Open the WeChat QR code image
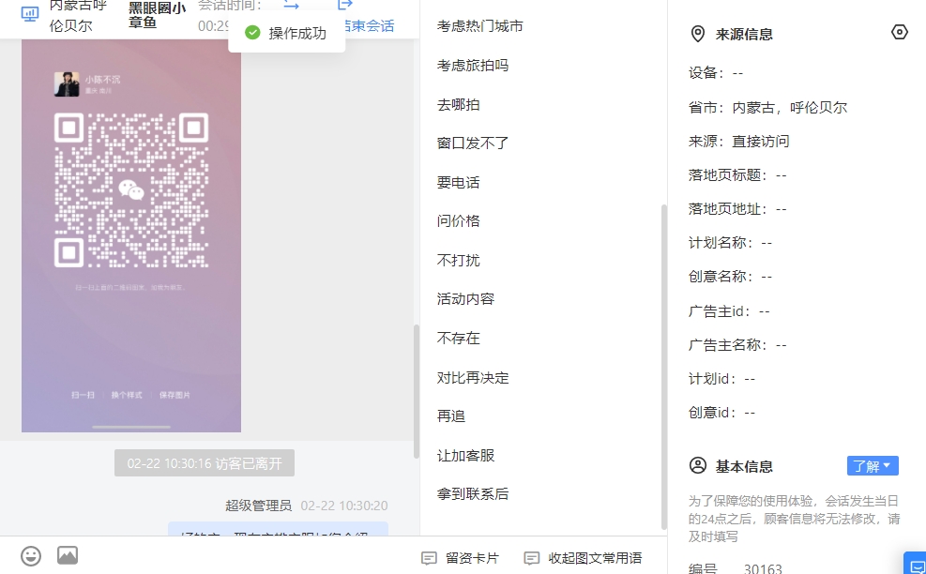Viewport: 926px width, 574px height. 131,235
